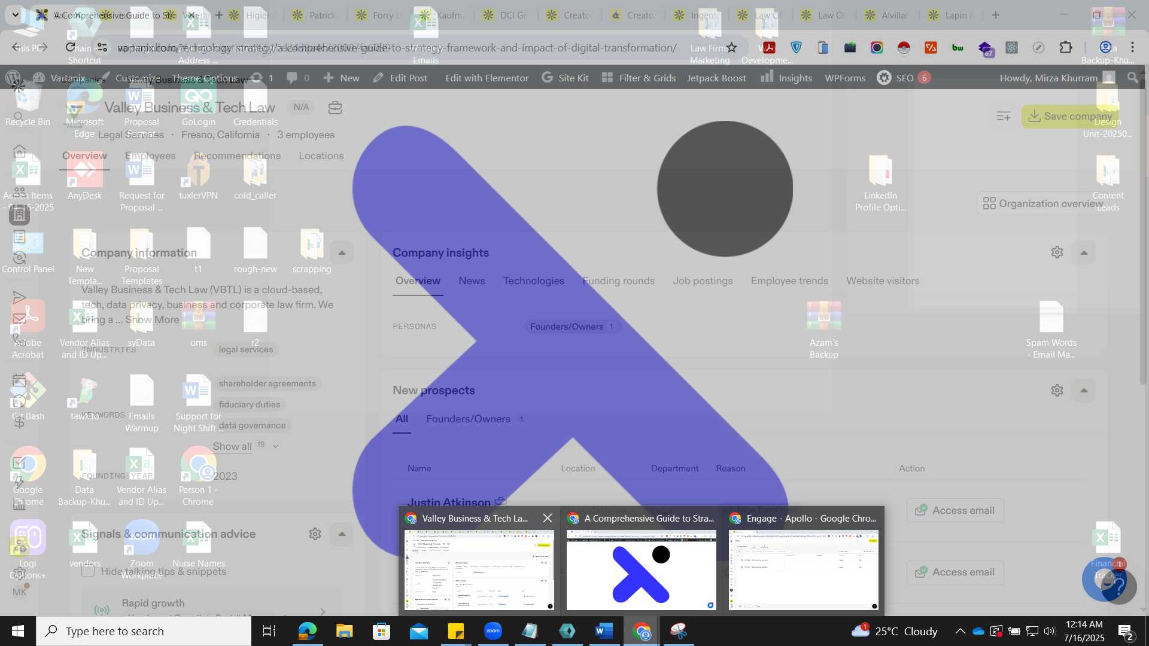Open the Windows Start menu
Image resolution: width=1149 pixels, height=646 pixels.
click(18, 631)
